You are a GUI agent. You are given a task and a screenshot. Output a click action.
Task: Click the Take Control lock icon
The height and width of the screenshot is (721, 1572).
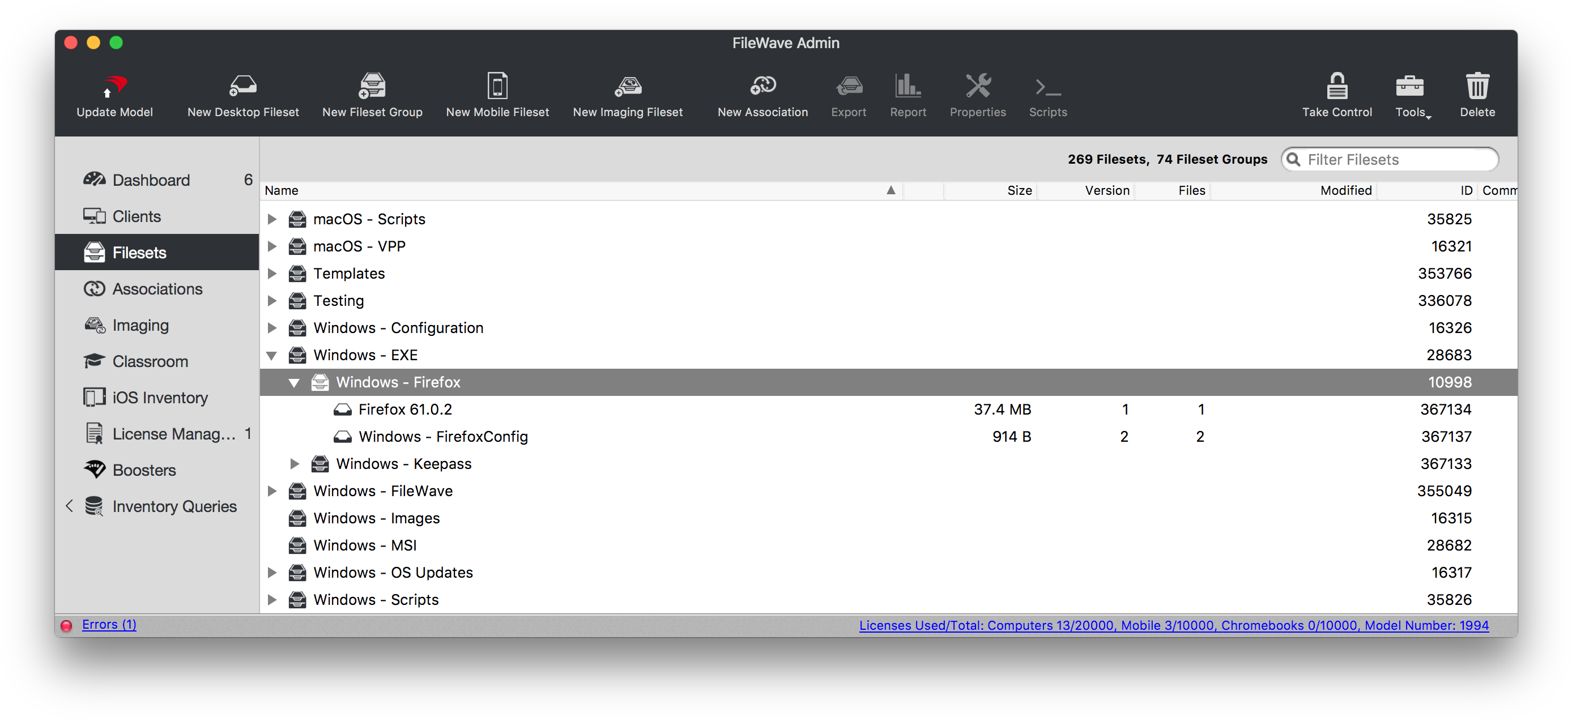pos(1336,86)
